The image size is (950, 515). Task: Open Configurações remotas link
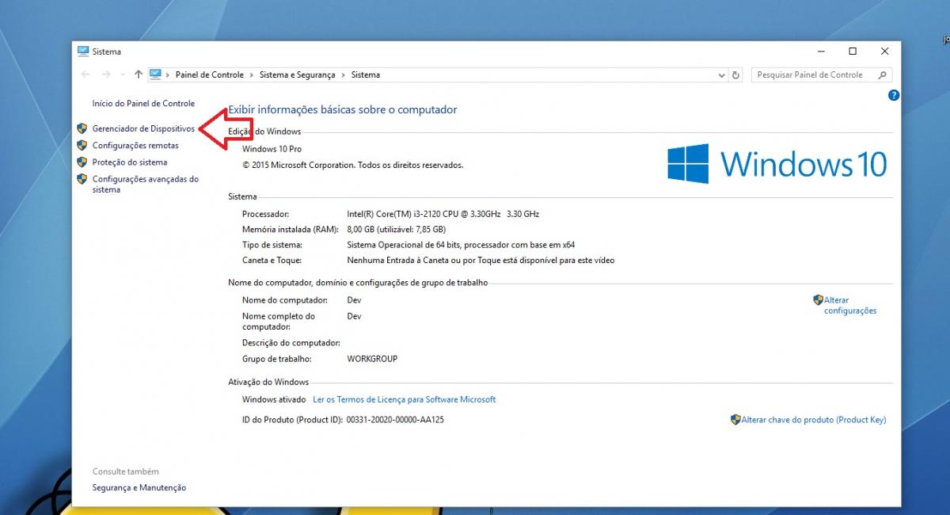pos(135,146)
